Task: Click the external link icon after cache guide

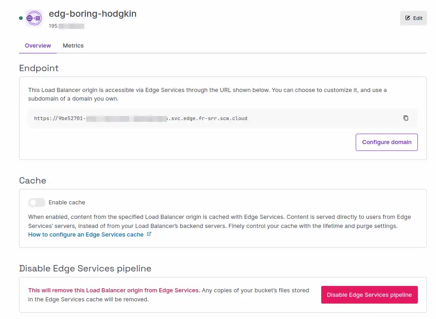Action: point(149,234)
